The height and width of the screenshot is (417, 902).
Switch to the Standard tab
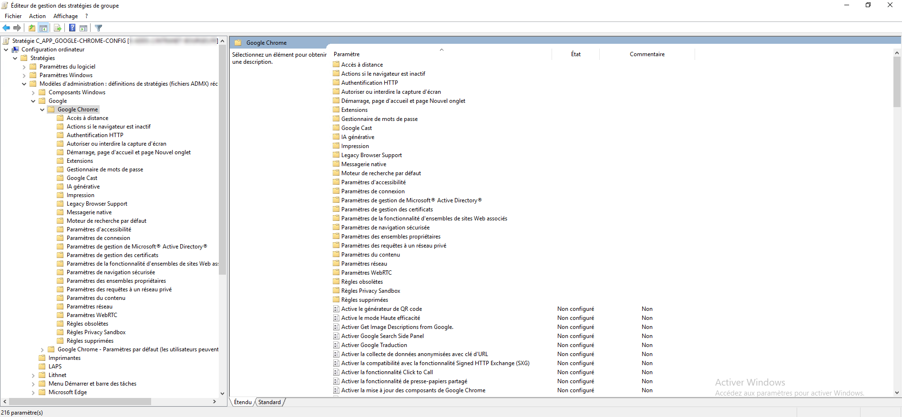pyautogui.click(x=269, y=402)
